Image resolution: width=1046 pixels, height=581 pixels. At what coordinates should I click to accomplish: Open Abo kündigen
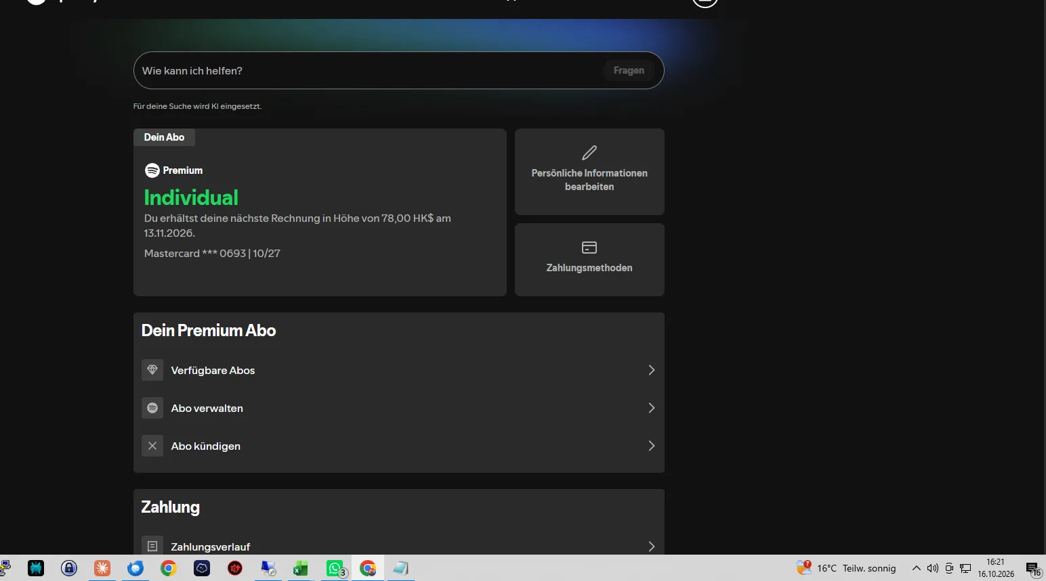399,446
